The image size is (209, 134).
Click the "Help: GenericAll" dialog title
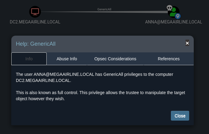36,44
